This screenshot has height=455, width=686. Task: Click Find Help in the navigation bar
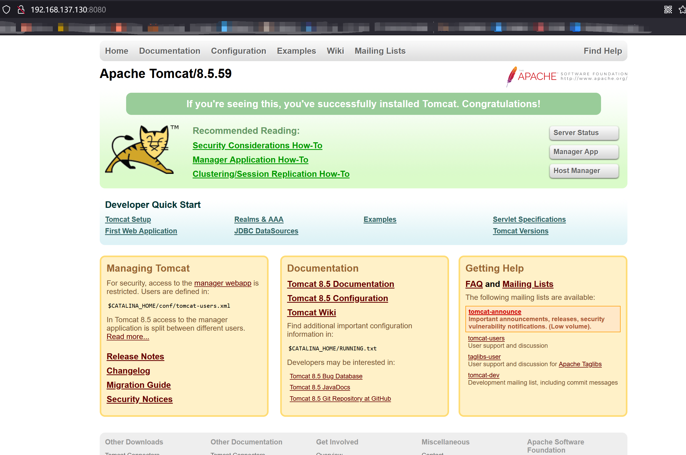603,51
